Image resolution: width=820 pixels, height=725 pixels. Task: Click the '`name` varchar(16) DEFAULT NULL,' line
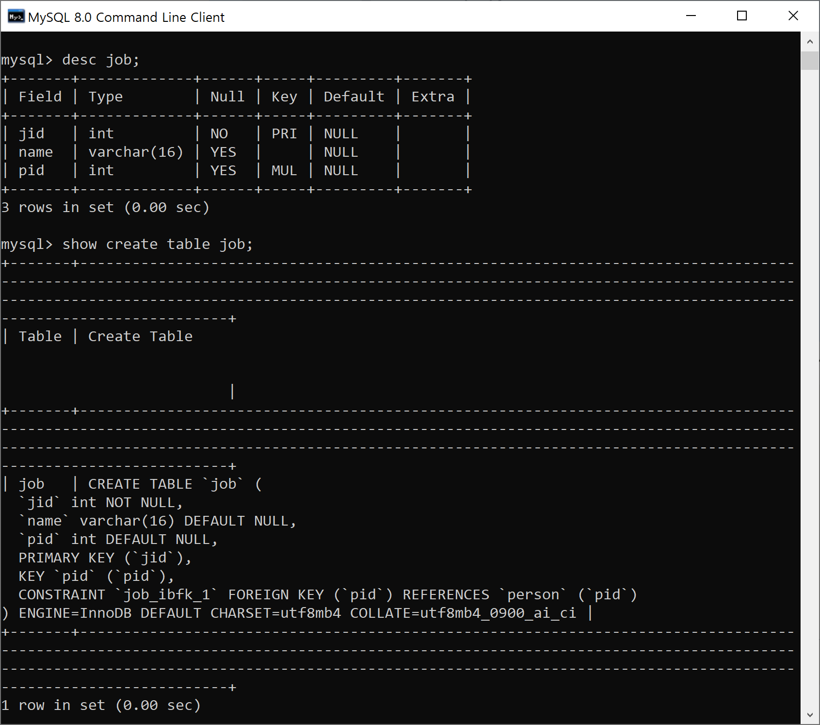[157, 521]
